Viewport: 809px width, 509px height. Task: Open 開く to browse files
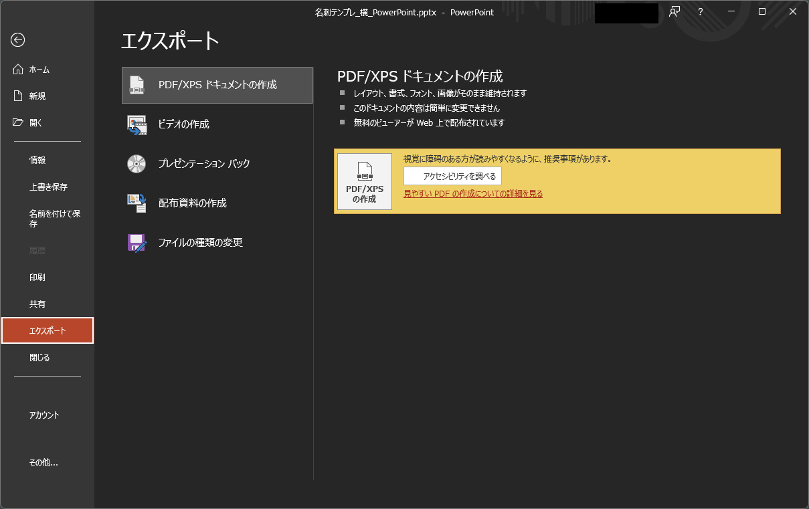pyautogui.click(x=40, y=122)
